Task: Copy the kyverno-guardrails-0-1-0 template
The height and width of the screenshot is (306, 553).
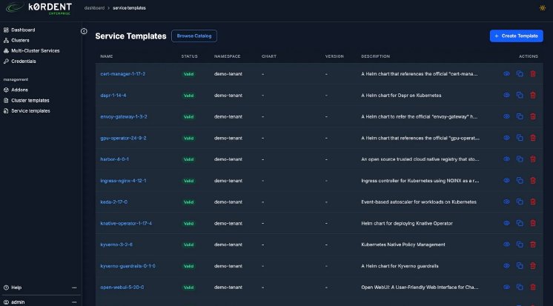Action: tap(520, 266)
